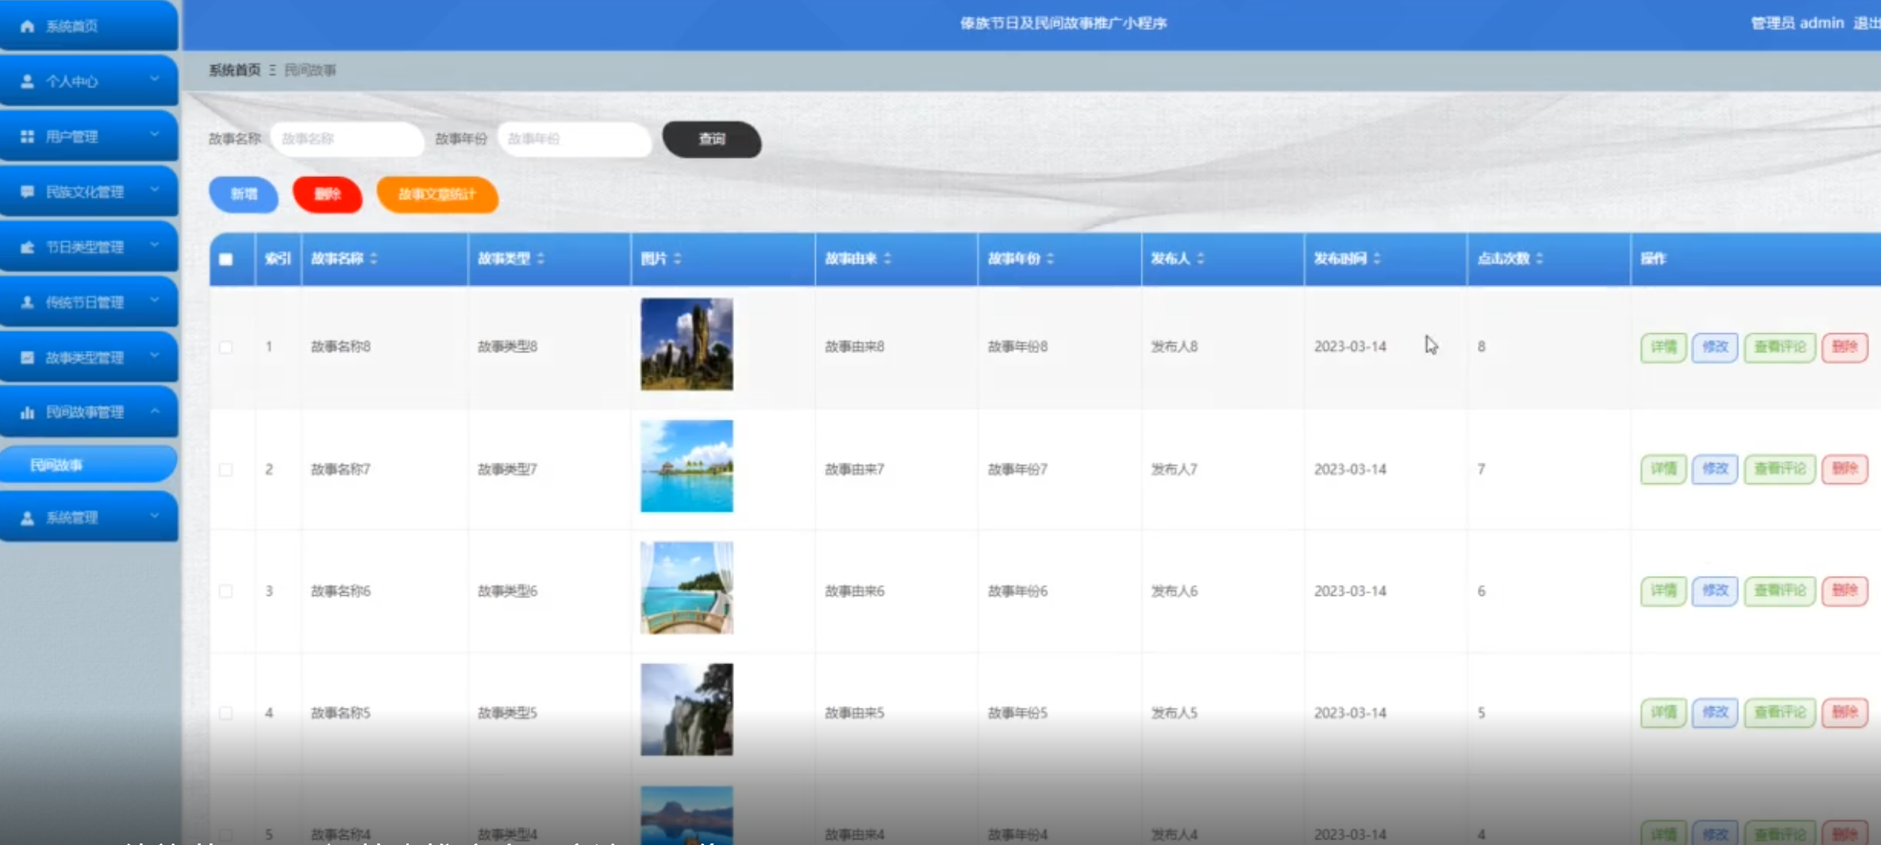Click the grid icon for 用户管理
The image size is (1881, 845).
(x=27, y=136)
